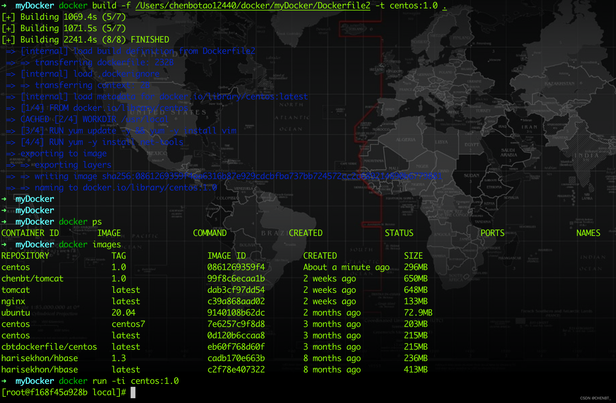Click the 'COMMAND' column header
The image size is (616, 403).
(210, 233)
